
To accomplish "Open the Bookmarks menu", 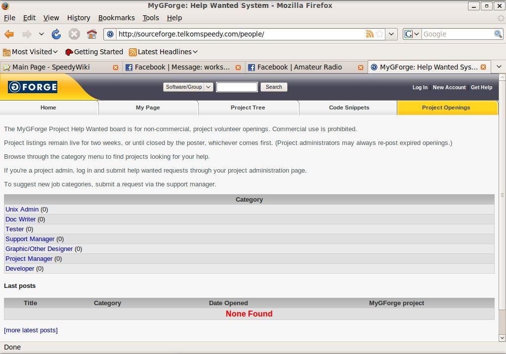I will tap(116, 18).
